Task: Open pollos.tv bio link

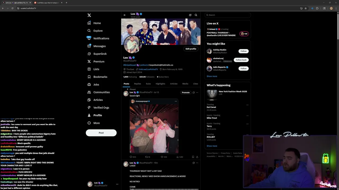Action: (144, 65)
